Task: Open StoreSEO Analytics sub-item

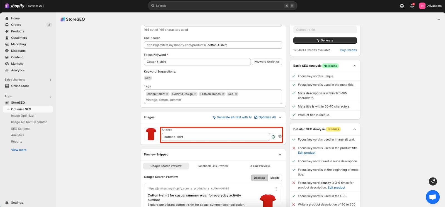Action: 18,135
